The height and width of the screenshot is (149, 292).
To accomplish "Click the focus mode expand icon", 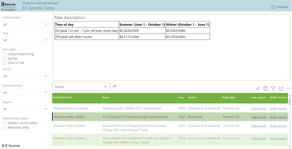I will [281, 89].
